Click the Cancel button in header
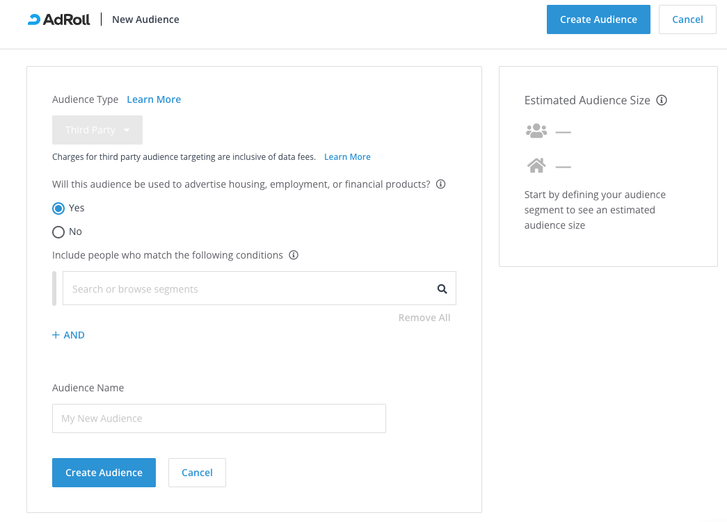This screenshot has width=727, height=522. 687,19
